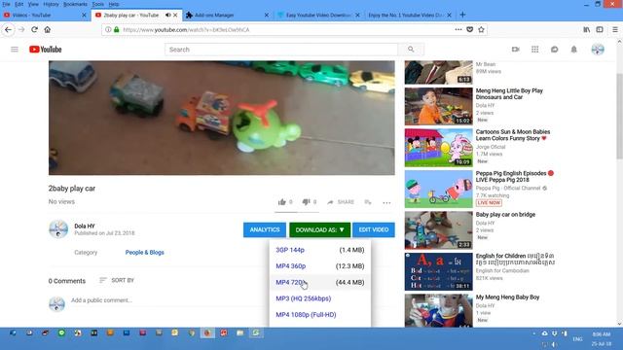
Task: View site information icon in address bar
Action: 108,30
